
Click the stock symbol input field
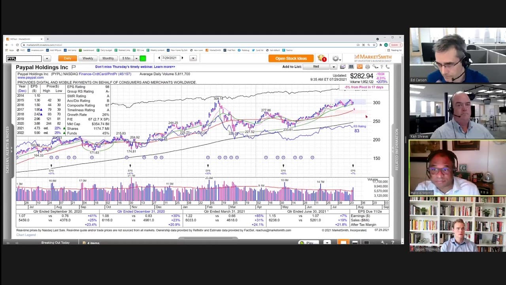click(24, 59)
